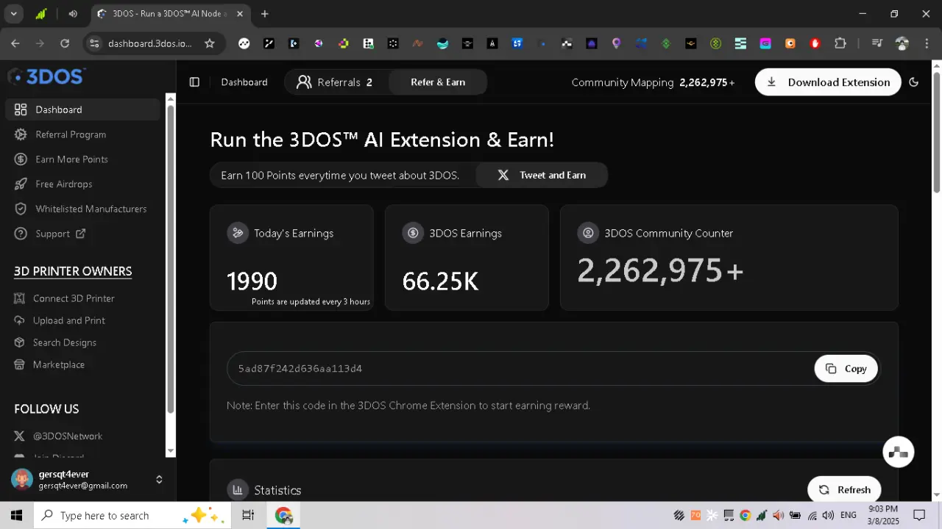This screenshot has height=529, width=942.
Task: Close the 3DOS browser tab
Action: [240, 14]
